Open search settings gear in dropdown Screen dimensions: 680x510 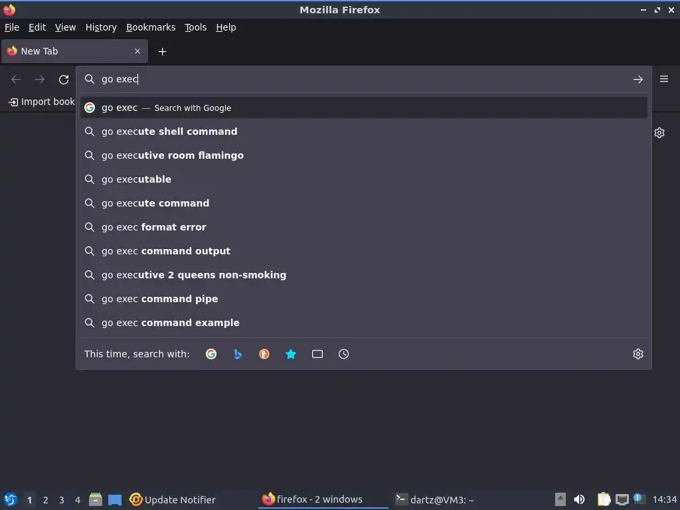click(638, 354)
